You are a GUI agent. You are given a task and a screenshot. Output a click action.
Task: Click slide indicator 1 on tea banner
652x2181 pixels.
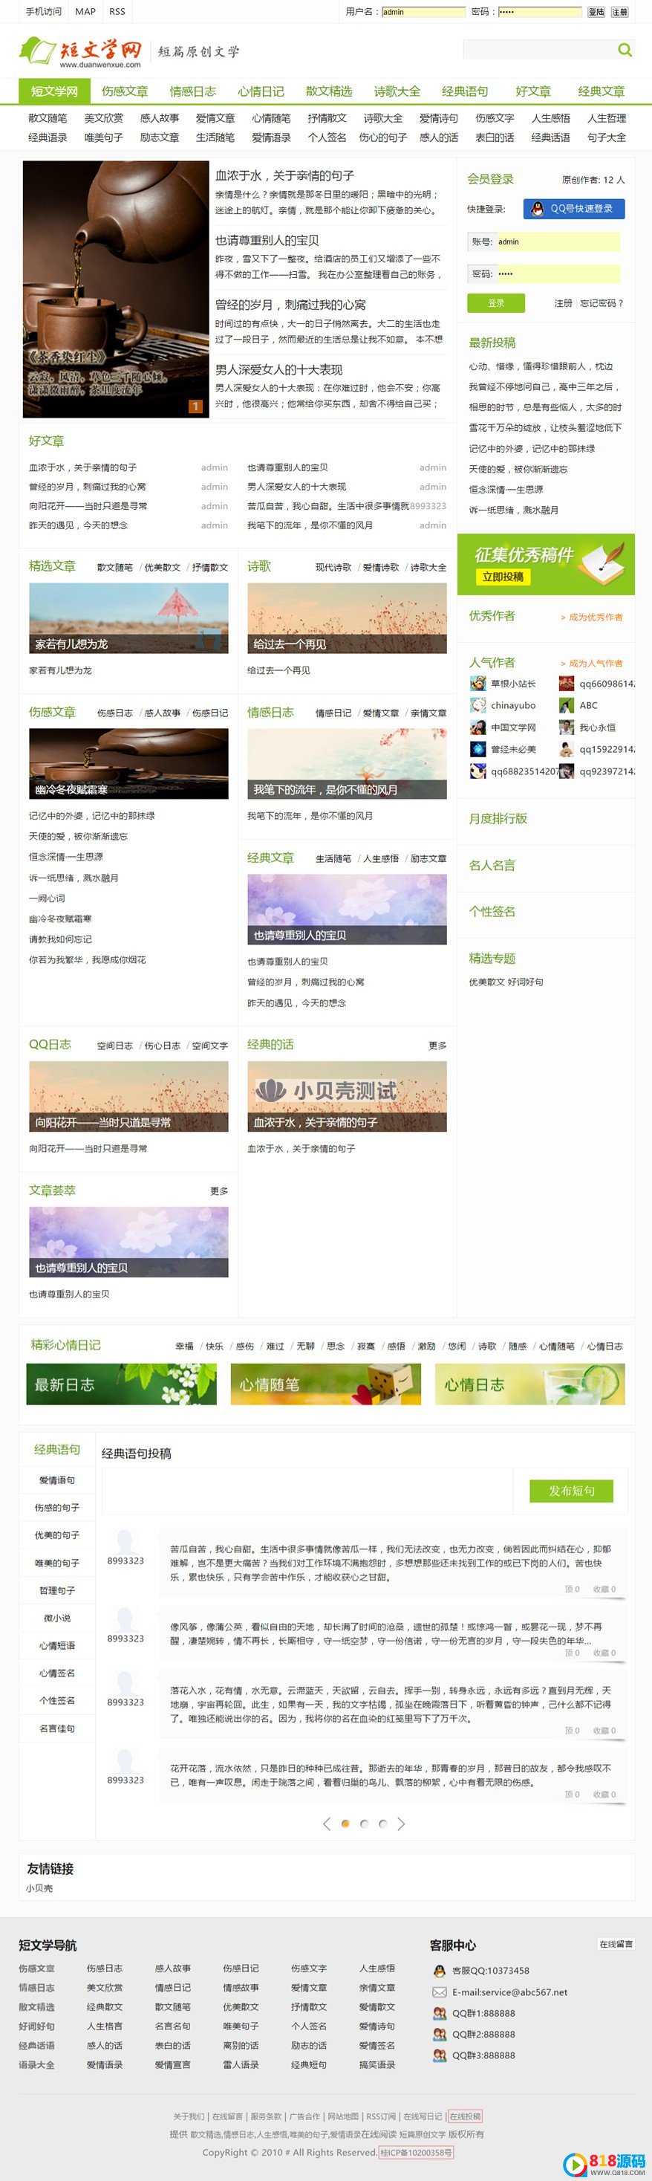pos(195,406)
